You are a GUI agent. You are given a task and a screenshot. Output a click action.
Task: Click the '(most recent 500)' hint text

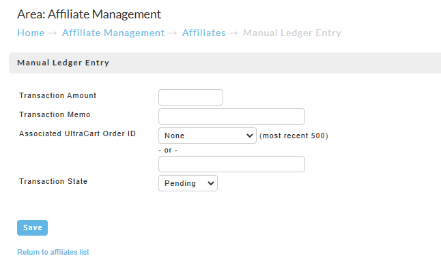point(294,136)
